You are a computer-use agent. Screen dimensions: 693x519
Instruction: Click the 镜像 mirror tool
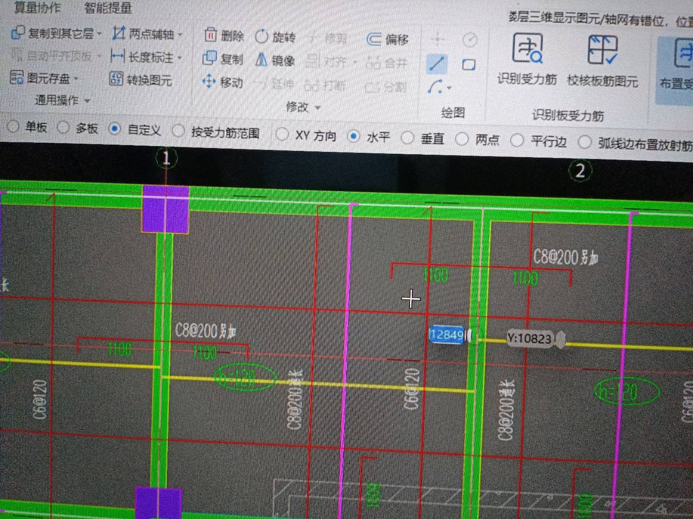click(x=275, y=60)
